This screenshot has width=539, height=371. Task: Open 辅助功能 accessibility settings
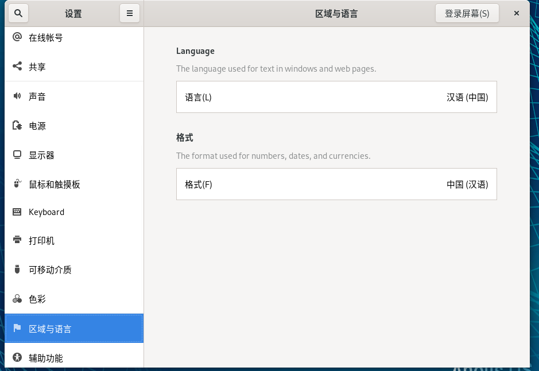46,358
